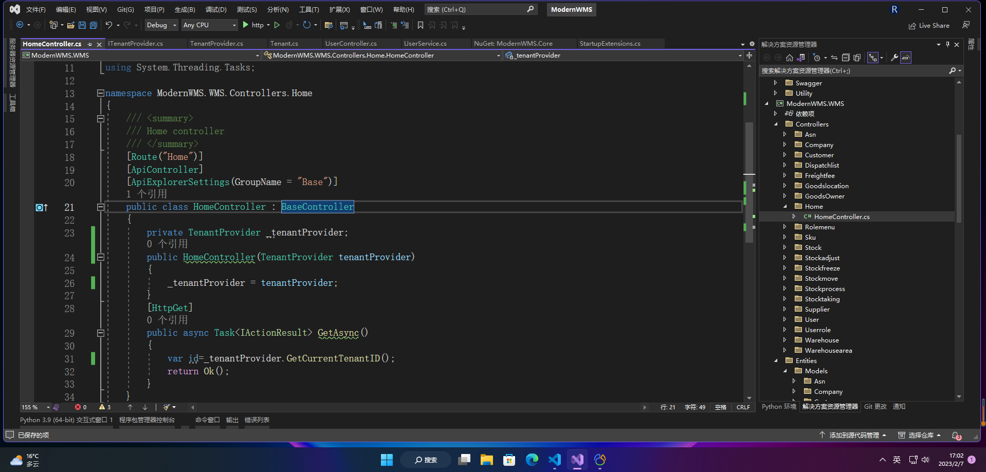Image resolution: width=986 pixels, height=472 pixels.
Task: Click the New Project icon in the toolbar
Action: pos(53,25)
